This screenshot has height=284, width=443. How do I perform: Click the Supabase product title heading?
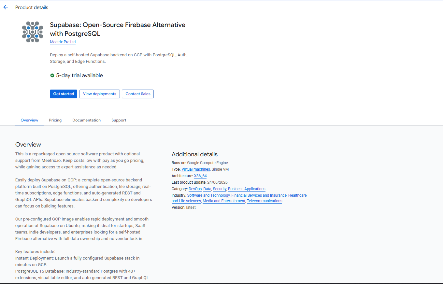click(x=118, y=29)
